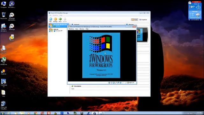The width and height of the screenshot is (204, 115).
Task: Click the USB pen status icon
Action: pyautogui.click(x=116, y=83)
